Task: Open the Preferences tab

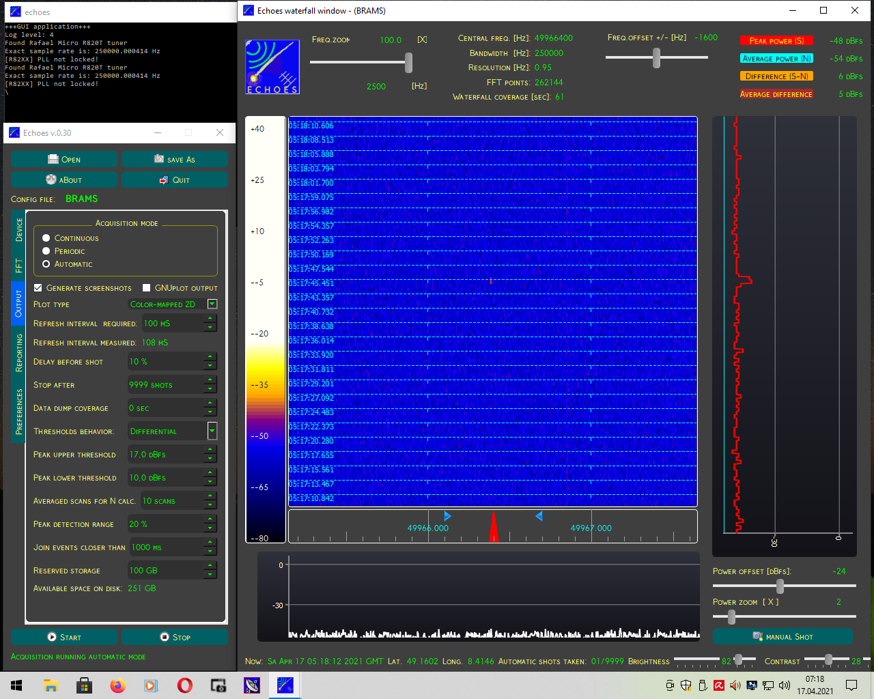Action: (x=18, y=412)
